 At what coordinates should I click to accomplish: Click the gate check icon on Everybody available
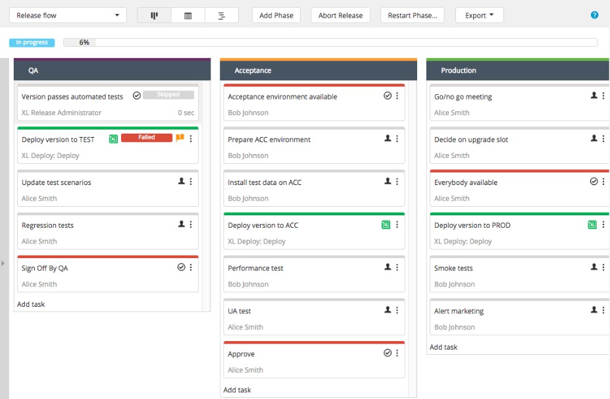pos(594,182)
